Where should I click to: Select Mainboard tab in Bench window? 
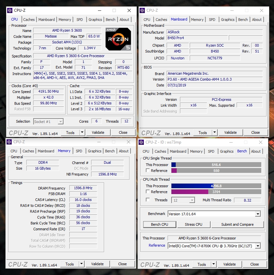tap(178, 151)
